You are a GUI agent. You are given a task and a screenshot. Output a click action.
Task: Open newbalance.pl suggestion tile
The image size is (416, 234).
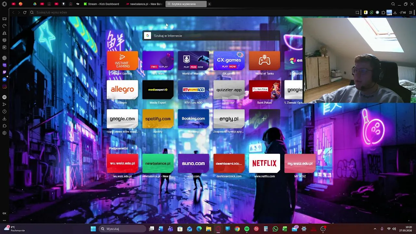[x=158, y=163]
